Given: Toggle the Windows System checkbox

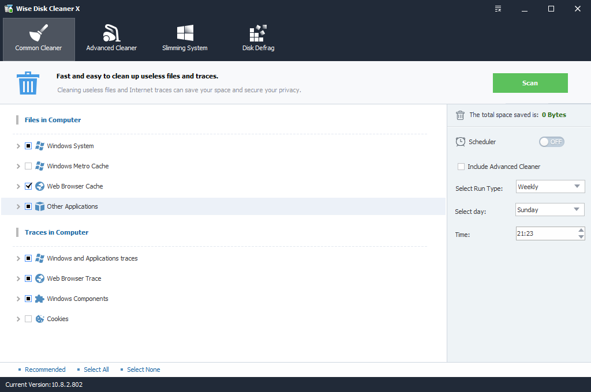Looking at the screenshot, I should 28,146.
